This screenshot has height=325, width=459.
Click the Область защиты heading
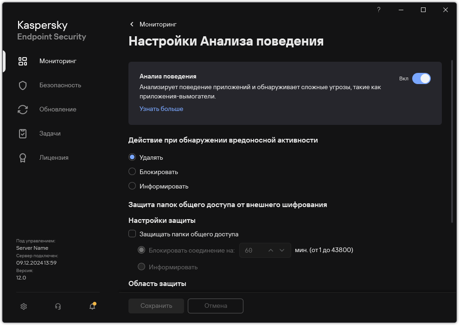(x=157, y=284)
